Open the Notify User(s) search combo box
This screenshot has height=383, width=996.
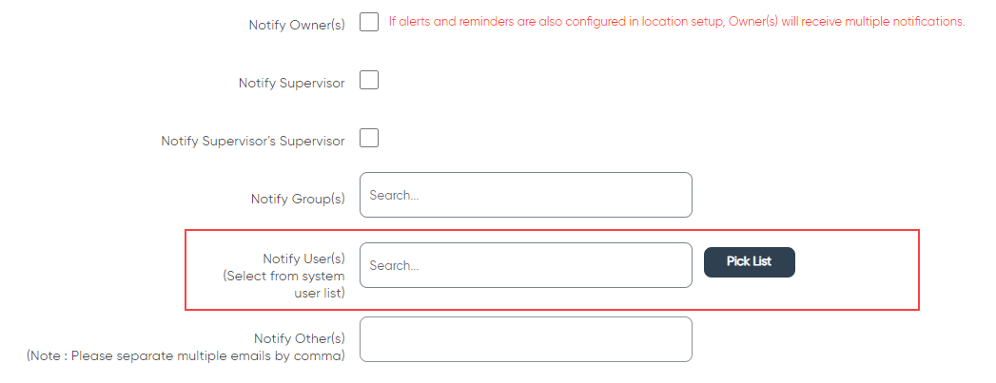click(x=526, y=265)
